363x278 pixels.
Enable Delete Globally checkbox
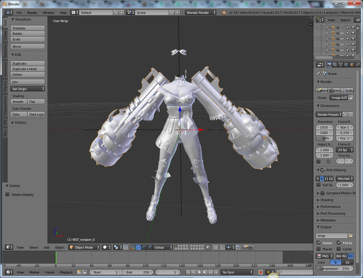click(x=7, y=195)
